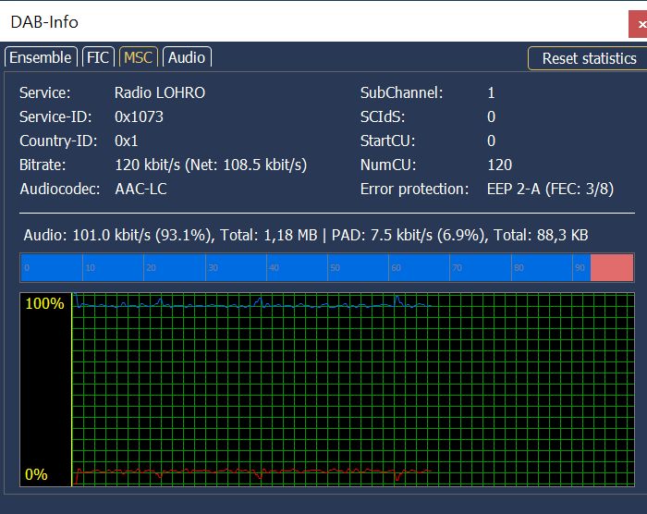Click the 100% label on the graph
The image size is (647, 514).
coord(44,304)
